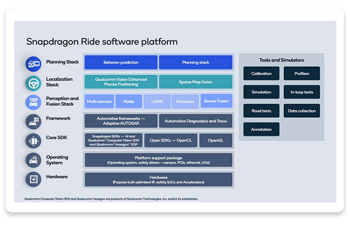Click the Snapdragon Ride software platform title
The image size is (350, 227).
tap(102, 42)
